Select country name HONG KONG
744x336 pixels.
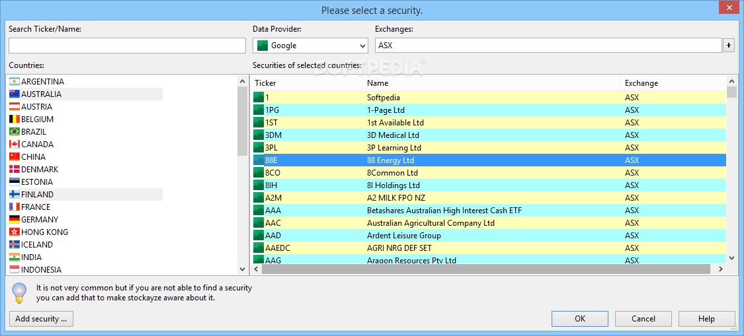click(44, 232)
